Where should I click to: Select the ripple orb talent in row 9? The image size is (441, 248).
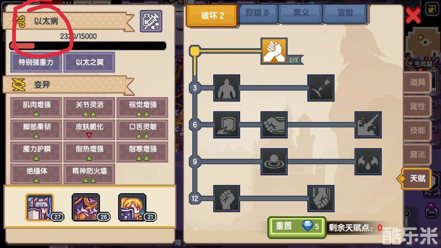point(274,161)
